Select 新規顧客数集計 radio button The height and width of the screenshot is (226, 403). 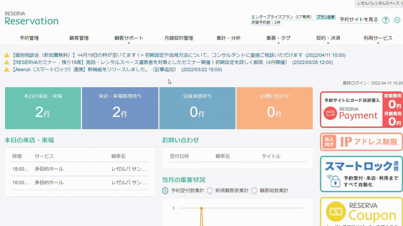[x=209, y=191]
